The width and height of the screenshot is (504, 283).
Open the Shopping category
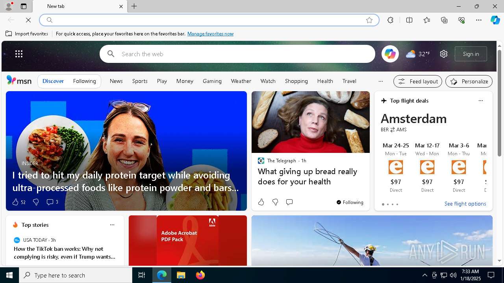point(296,81)
